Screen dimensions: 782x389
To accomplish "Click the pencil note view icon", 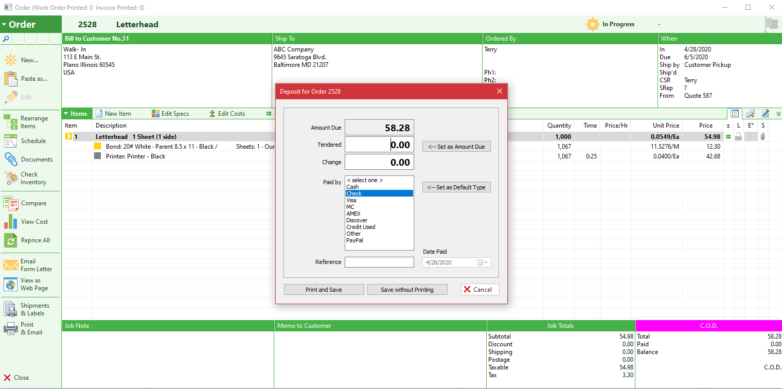I will tap(766, 114).
